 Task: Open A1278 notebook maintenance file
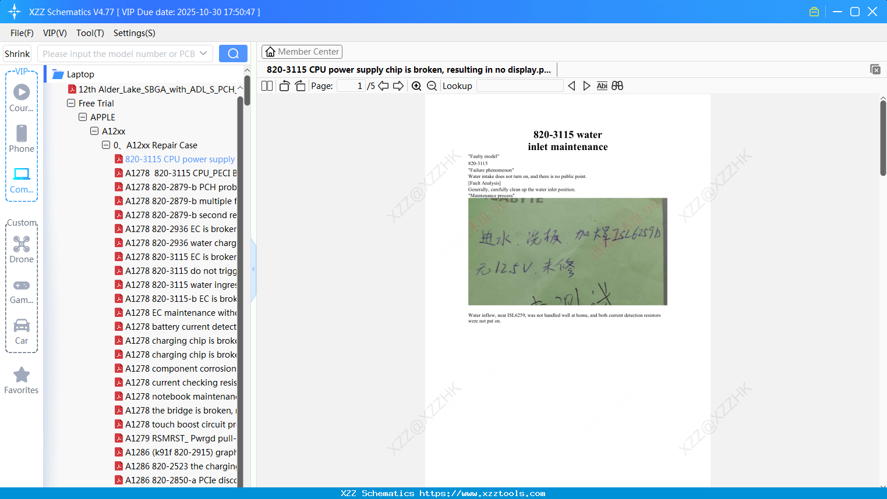click(x=175, y=396)
